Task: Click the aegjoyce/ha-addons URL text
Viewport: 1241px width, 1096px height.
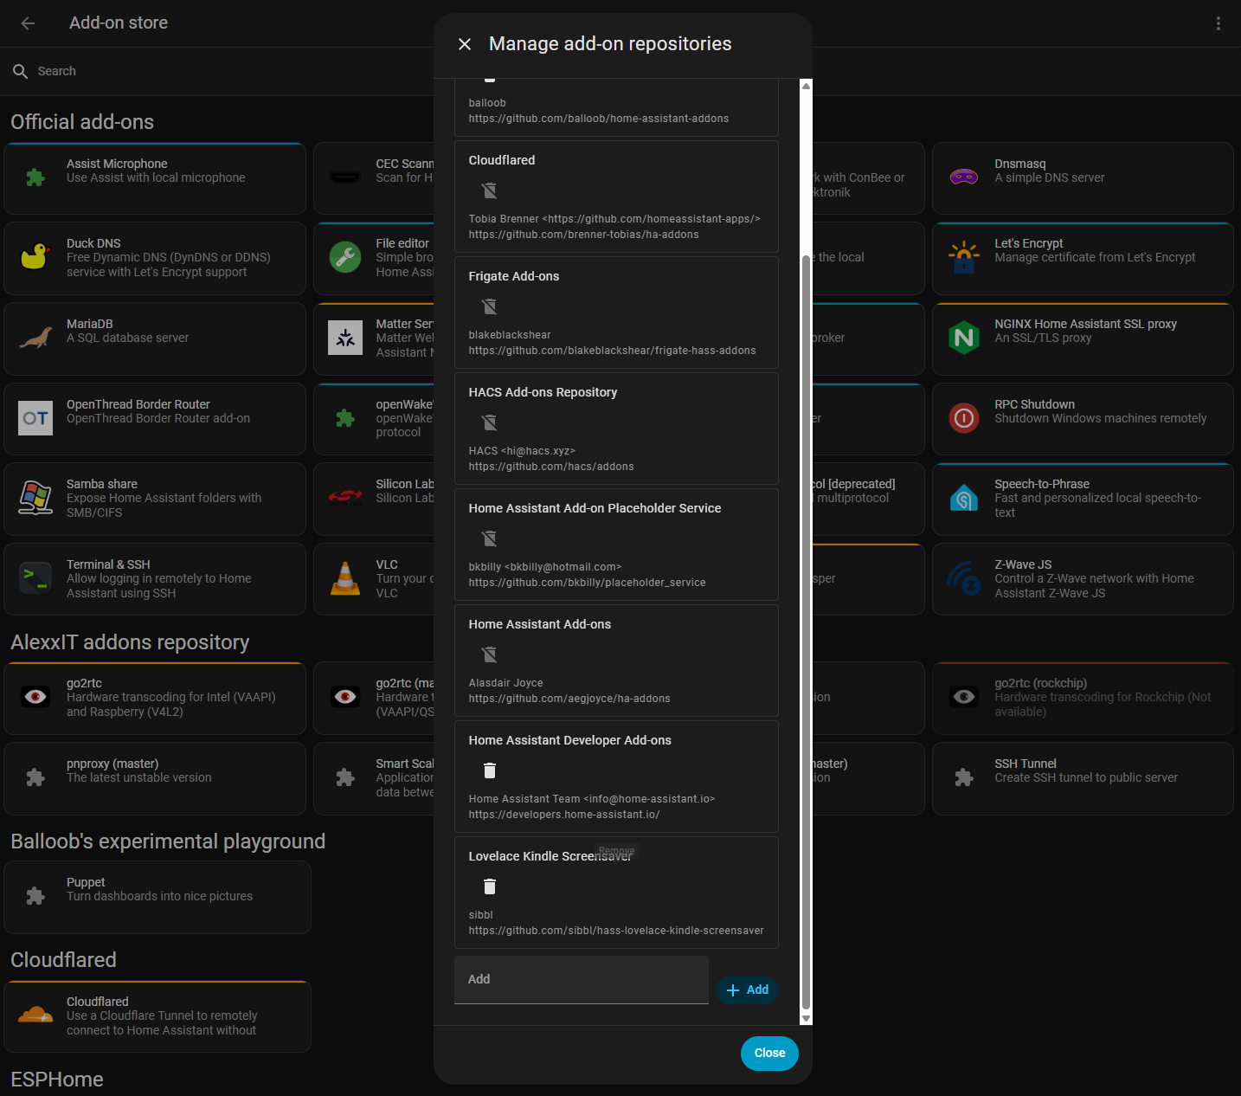Action: [x=569, y=699]
